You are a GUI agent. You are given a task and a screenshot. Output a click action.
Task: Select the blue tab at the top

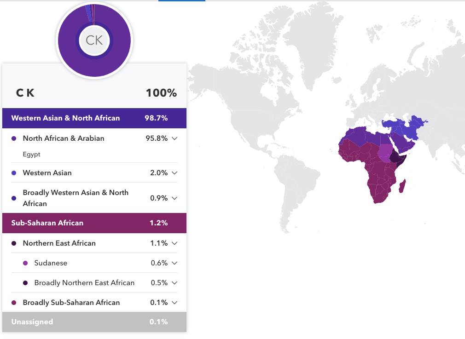[181, 2]
